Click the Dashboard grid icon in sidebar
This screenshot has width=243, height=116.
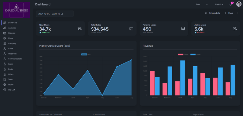pos(5,23)
